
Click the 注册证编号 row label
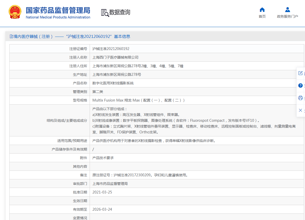tap(78, 49)
